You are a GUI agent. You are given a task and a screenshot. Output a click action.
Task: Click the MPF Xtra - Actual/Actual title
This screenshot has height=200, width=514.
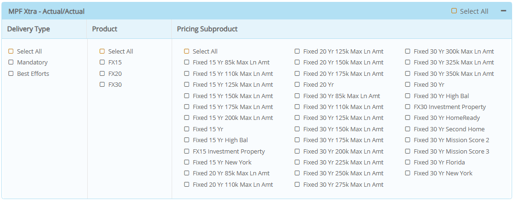(46, 11)
